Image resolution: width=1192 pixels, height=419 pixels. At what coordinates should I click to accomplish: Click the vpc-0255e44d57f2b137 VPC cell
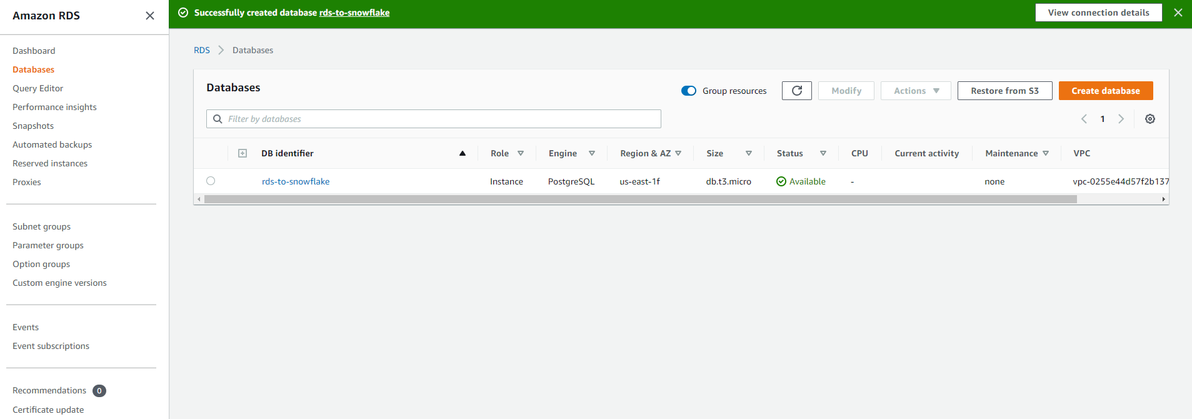click(1121, 181)
